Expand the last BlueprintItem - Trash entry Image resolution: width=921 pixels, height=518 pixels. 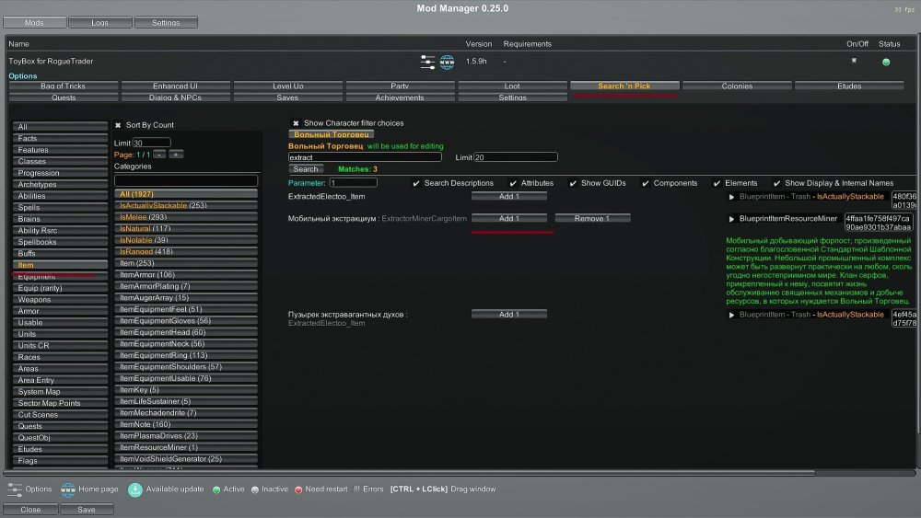732,315
